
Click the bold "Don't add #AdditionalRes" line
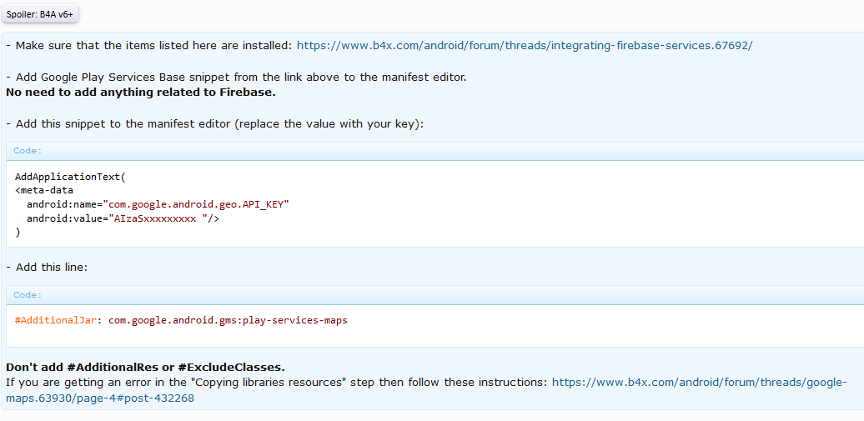coord(145,368)
